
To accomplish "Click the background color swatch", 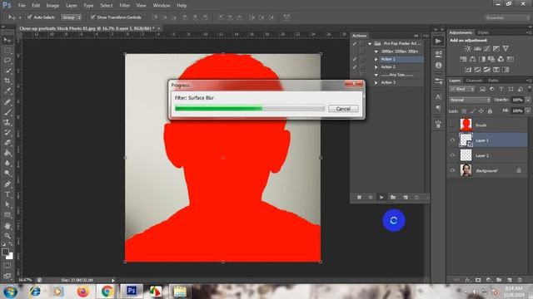I will [x=10, y=257].
